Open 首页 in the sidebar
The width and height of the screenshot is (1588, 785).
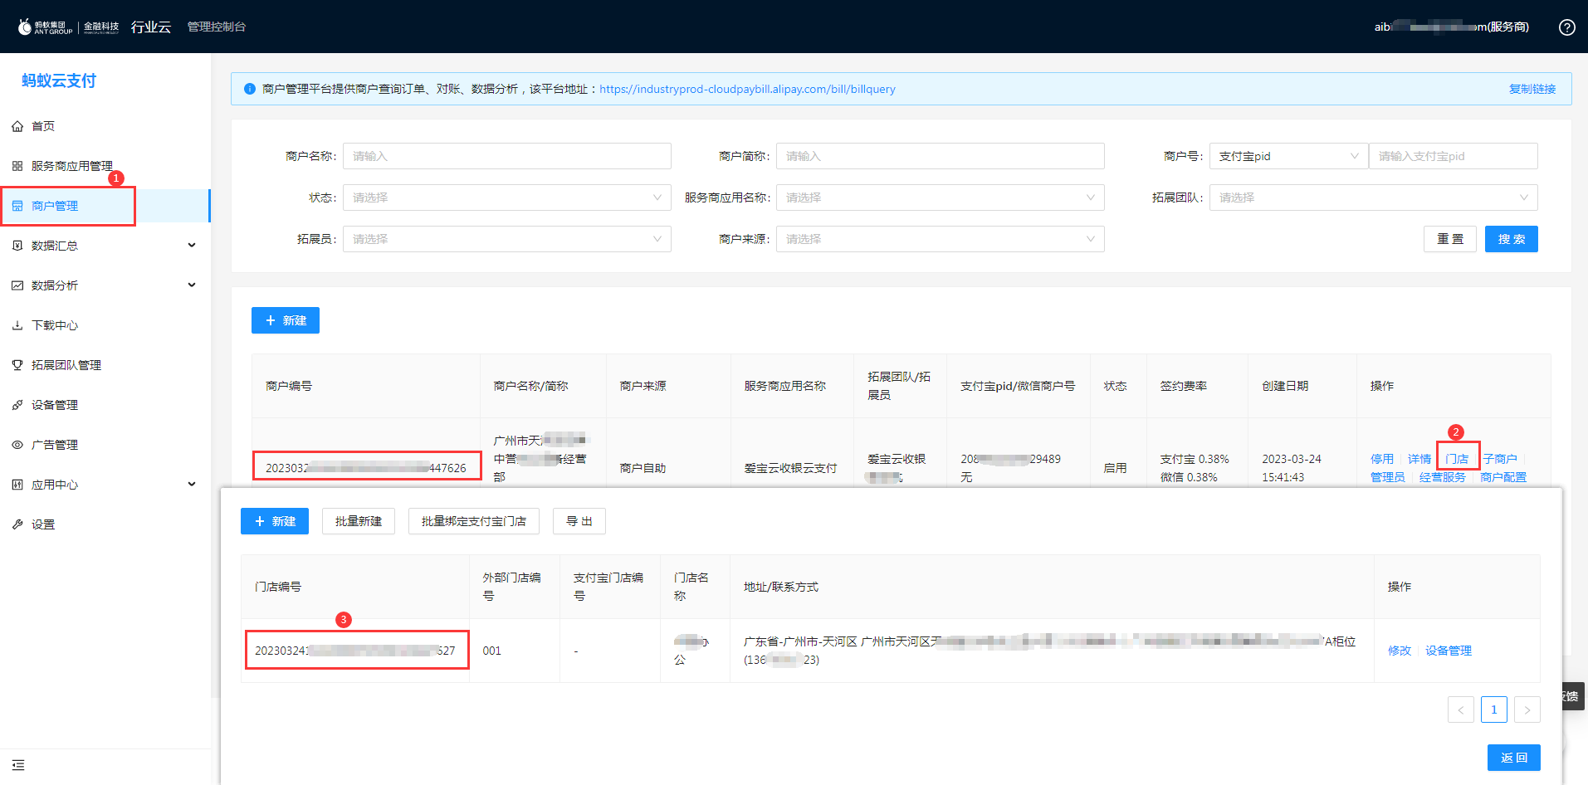coord(43,126)
